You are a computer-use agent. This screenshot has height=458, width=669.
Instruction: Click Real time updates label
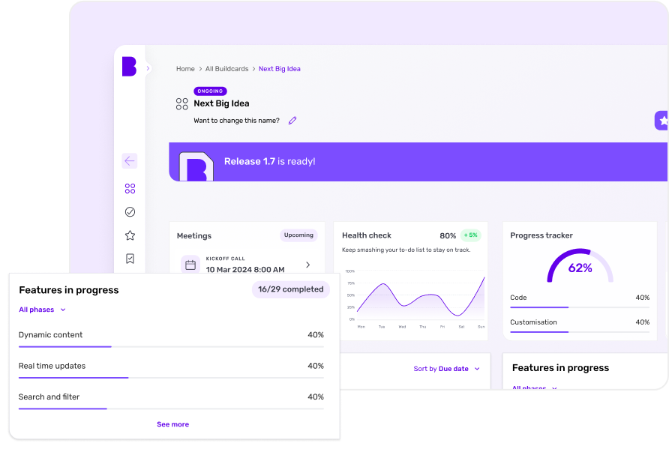52,366
